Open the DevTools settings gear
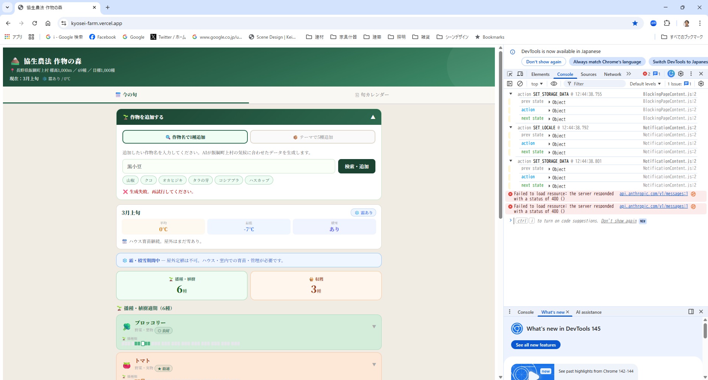Viewport: 708px width, 380px height. point(681,74)
